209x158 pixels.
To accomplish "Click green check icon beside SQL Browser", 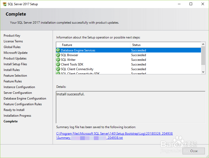I will click(58, 55).
